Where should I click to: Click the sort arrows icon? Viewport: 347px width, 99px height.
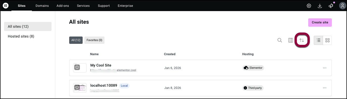coord(302,40)
